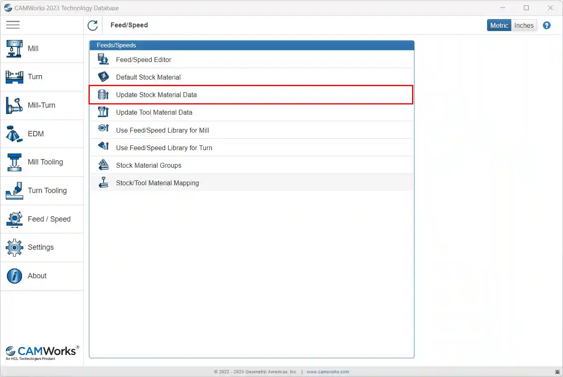Open Stock/Tool Material Mapping

click(x=251, y=183)
